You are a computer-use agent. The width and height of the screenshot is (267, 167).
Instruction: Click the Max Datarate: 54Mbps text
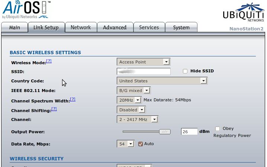pos(167,100)
